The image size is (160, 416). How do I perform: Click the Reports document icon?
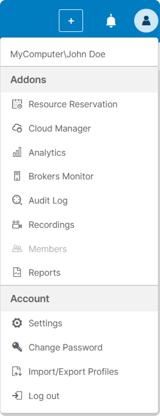click(x=17, y=272)
